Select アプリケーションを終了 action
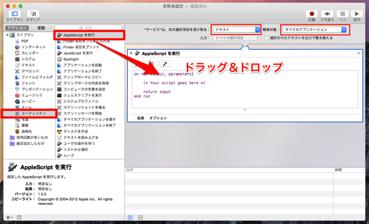Image resolution: width=369 pixels, height=224 pixels. (x=82, y=71)
